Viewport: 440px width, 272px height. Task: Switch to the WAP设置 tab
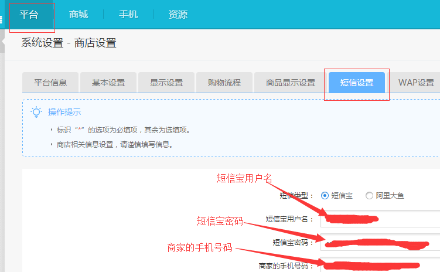[416, 83]
